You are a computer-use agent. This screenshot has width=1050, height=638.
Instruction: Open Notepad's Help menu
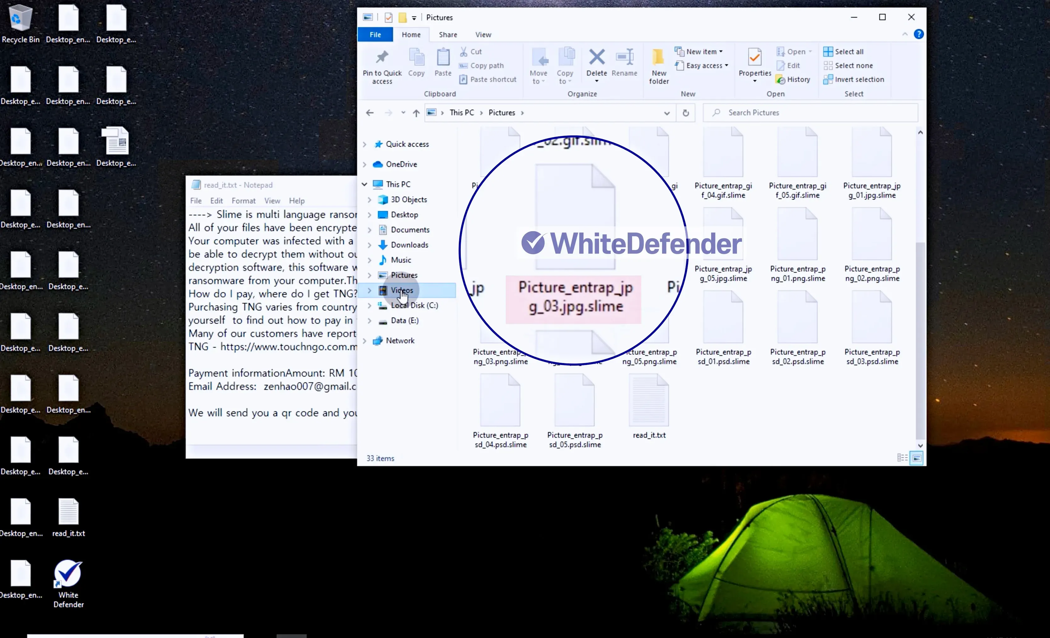coord(297,201)
